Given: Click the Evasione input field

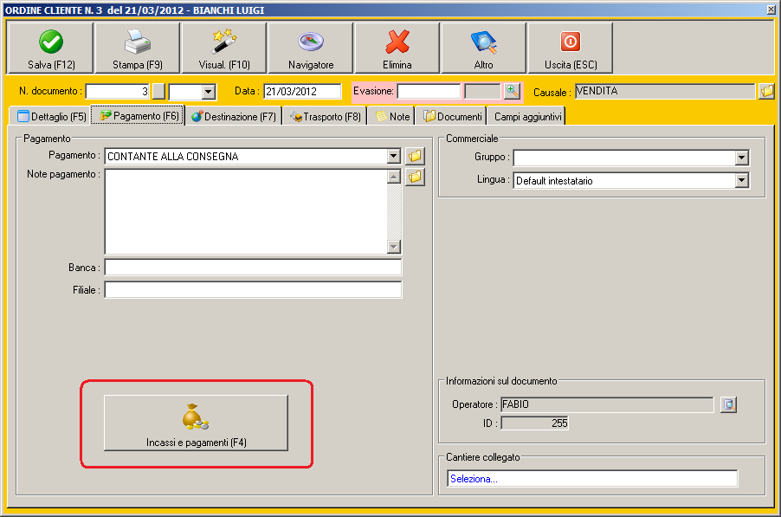Looking at the screenshot, I should point(429,92).
